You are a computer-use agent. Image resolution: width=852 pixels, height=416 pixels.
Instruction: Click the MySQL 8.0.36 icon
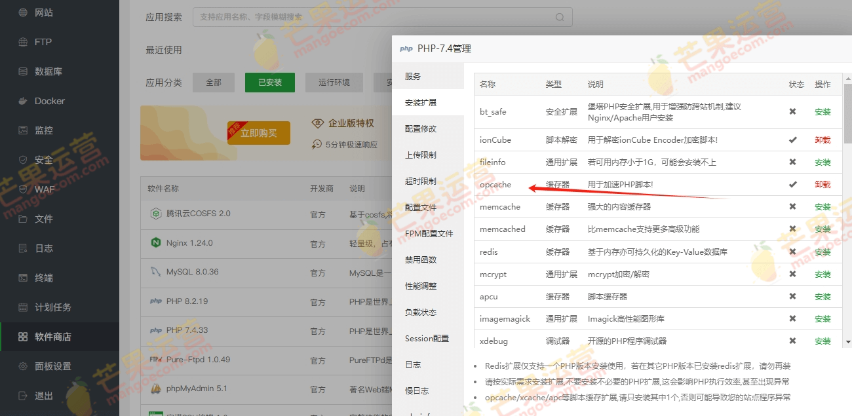click(x=156, y=272)
